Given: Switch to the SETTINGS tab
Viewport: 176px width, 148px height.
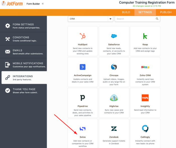Looking at the screenshot, I should pos(145,12).
